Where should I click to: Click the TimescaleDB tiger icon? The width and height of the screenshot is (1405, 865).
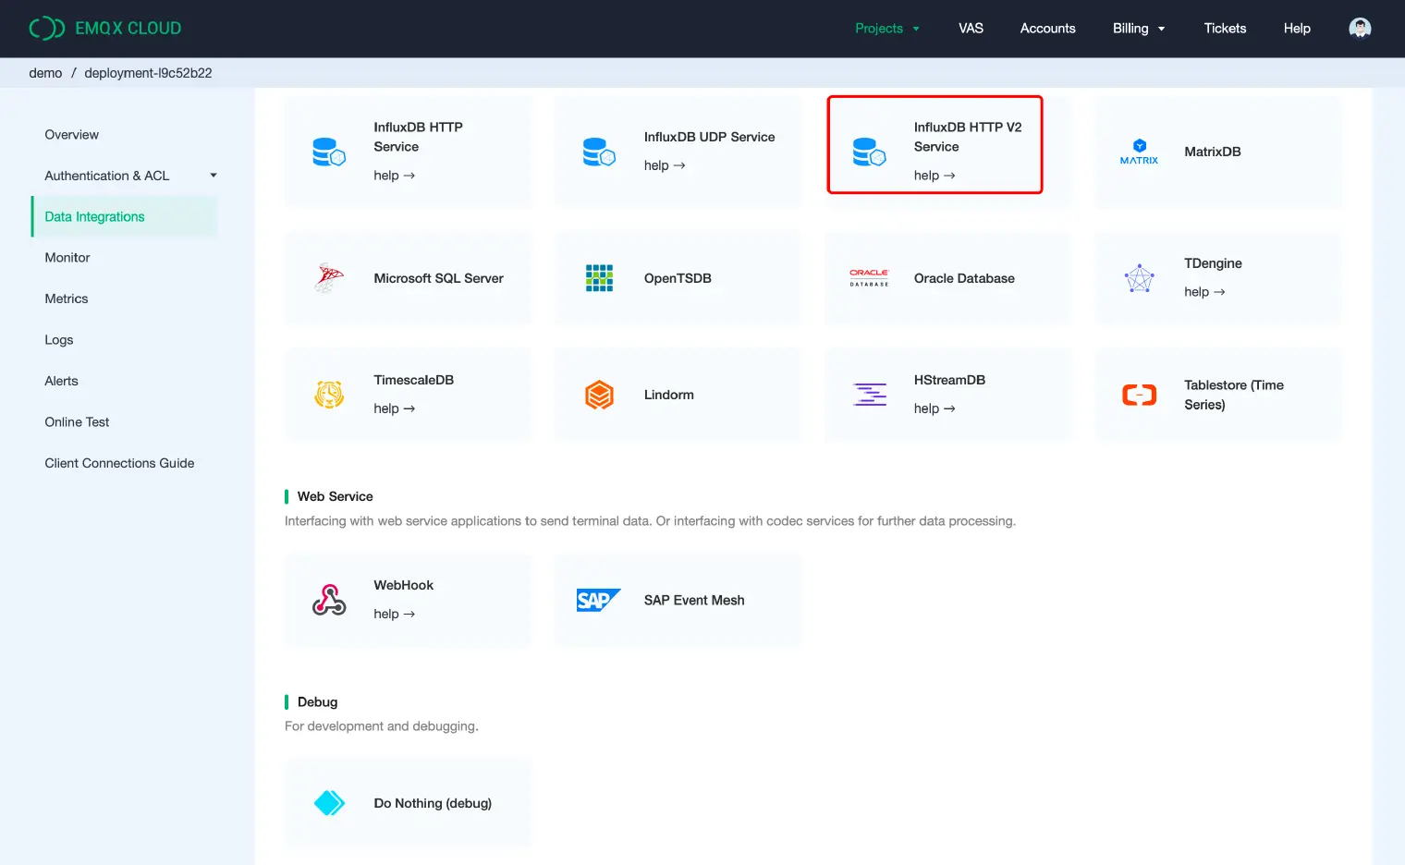tap(329, 395)
